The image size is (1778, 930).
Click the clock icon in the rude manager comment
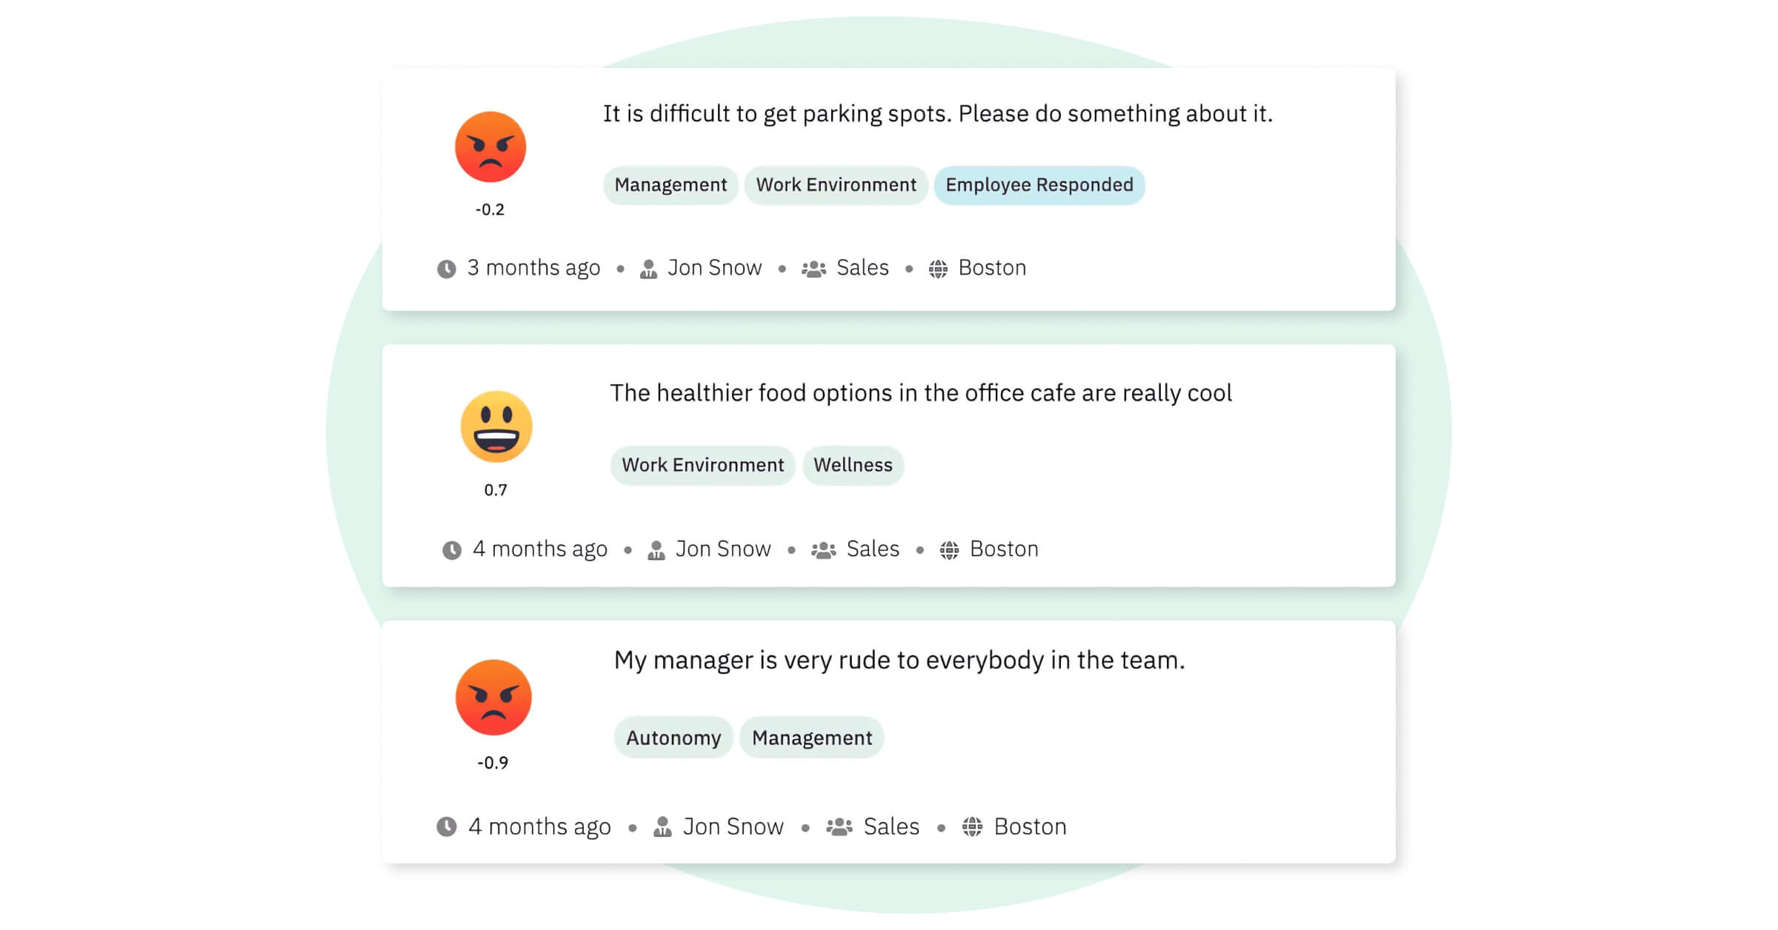click(x=447, y=826)
